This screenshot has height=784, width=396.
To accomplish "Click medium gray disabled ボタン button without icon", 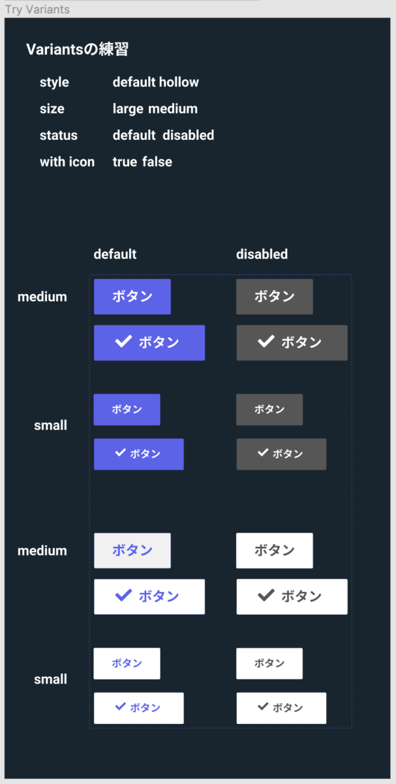I will pyautogui.click(x=275, y=297).
